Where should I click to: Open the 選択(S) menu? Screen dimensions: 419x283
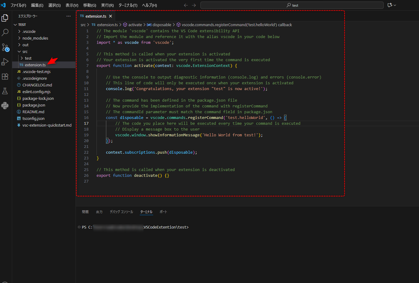coord(54,5)
